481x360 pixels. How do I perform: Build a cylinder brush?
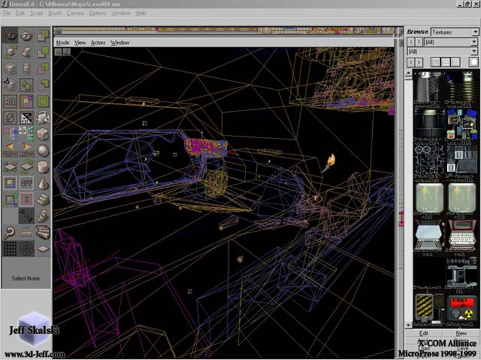tap(43, 167)
